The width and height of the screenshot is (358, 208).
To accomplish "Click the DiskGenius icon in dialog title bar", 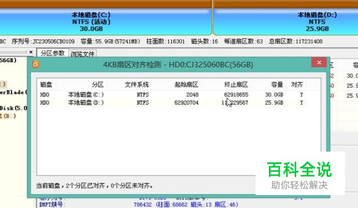I will pos(36,64).
